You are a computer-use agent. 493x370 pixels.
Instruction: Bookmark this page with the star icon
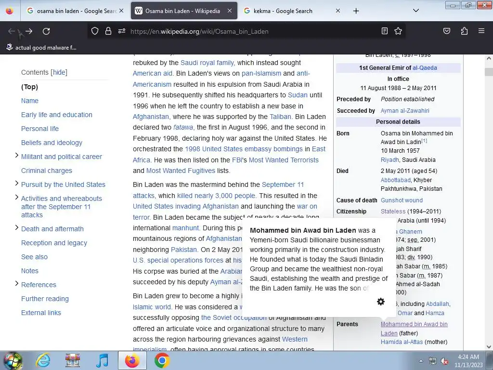pyautogui.click(x=398, y=31)
